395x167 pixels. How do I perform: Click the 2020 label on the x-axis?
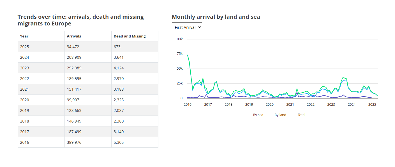(269, 105)
